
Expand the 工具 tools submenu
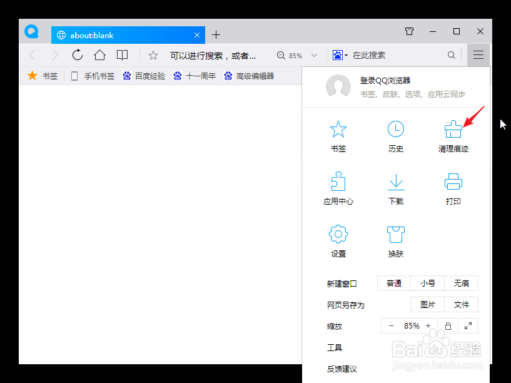pyautogui.click(x=335, y=347)
